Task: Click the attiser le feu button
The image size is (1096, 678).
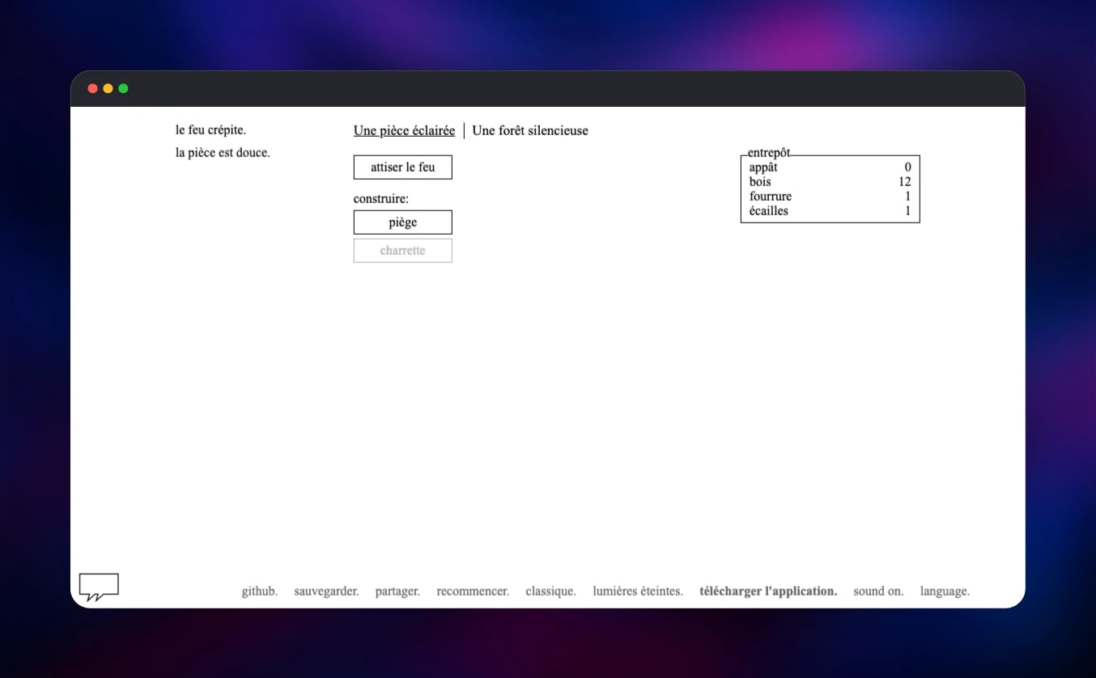Action: pos(403,167)
